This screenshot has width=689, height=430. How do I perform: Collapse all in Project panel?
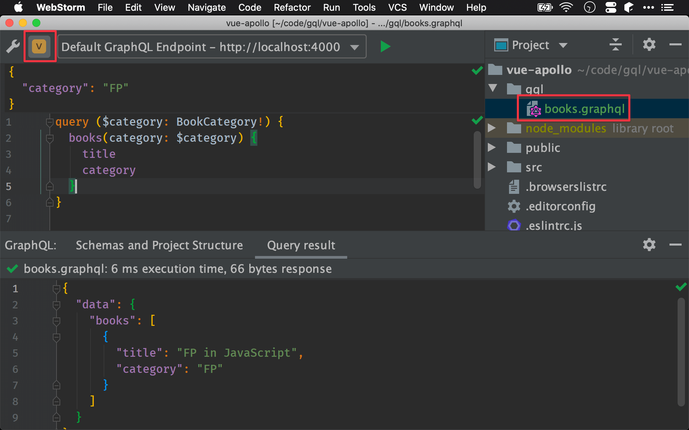(615, 45)
